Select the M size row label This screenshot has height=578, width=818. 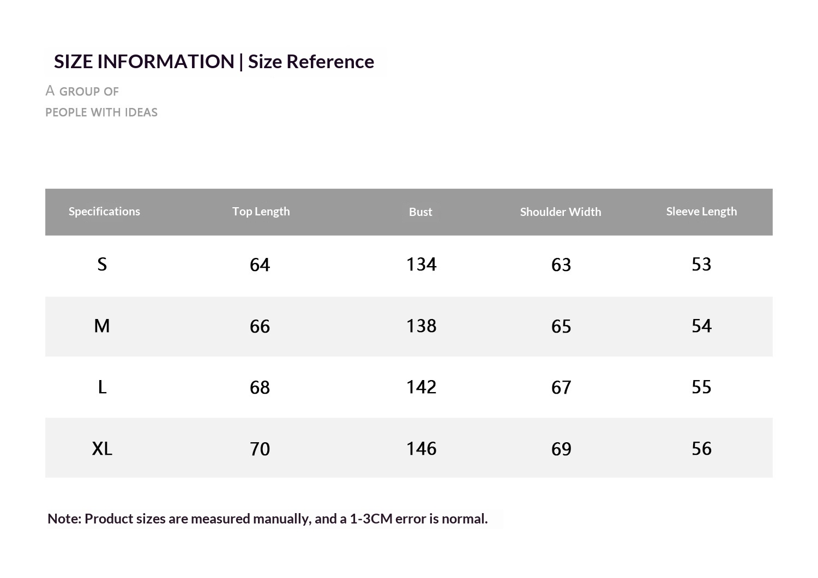102,326
